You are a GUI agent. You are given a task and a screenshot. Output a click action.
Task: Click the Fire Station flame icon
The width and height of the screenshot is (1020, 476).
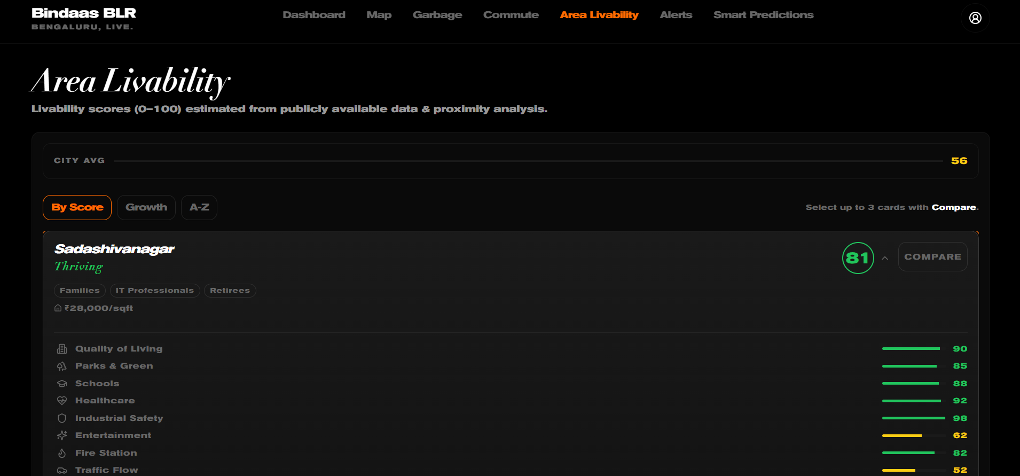(x=62, y=453)
